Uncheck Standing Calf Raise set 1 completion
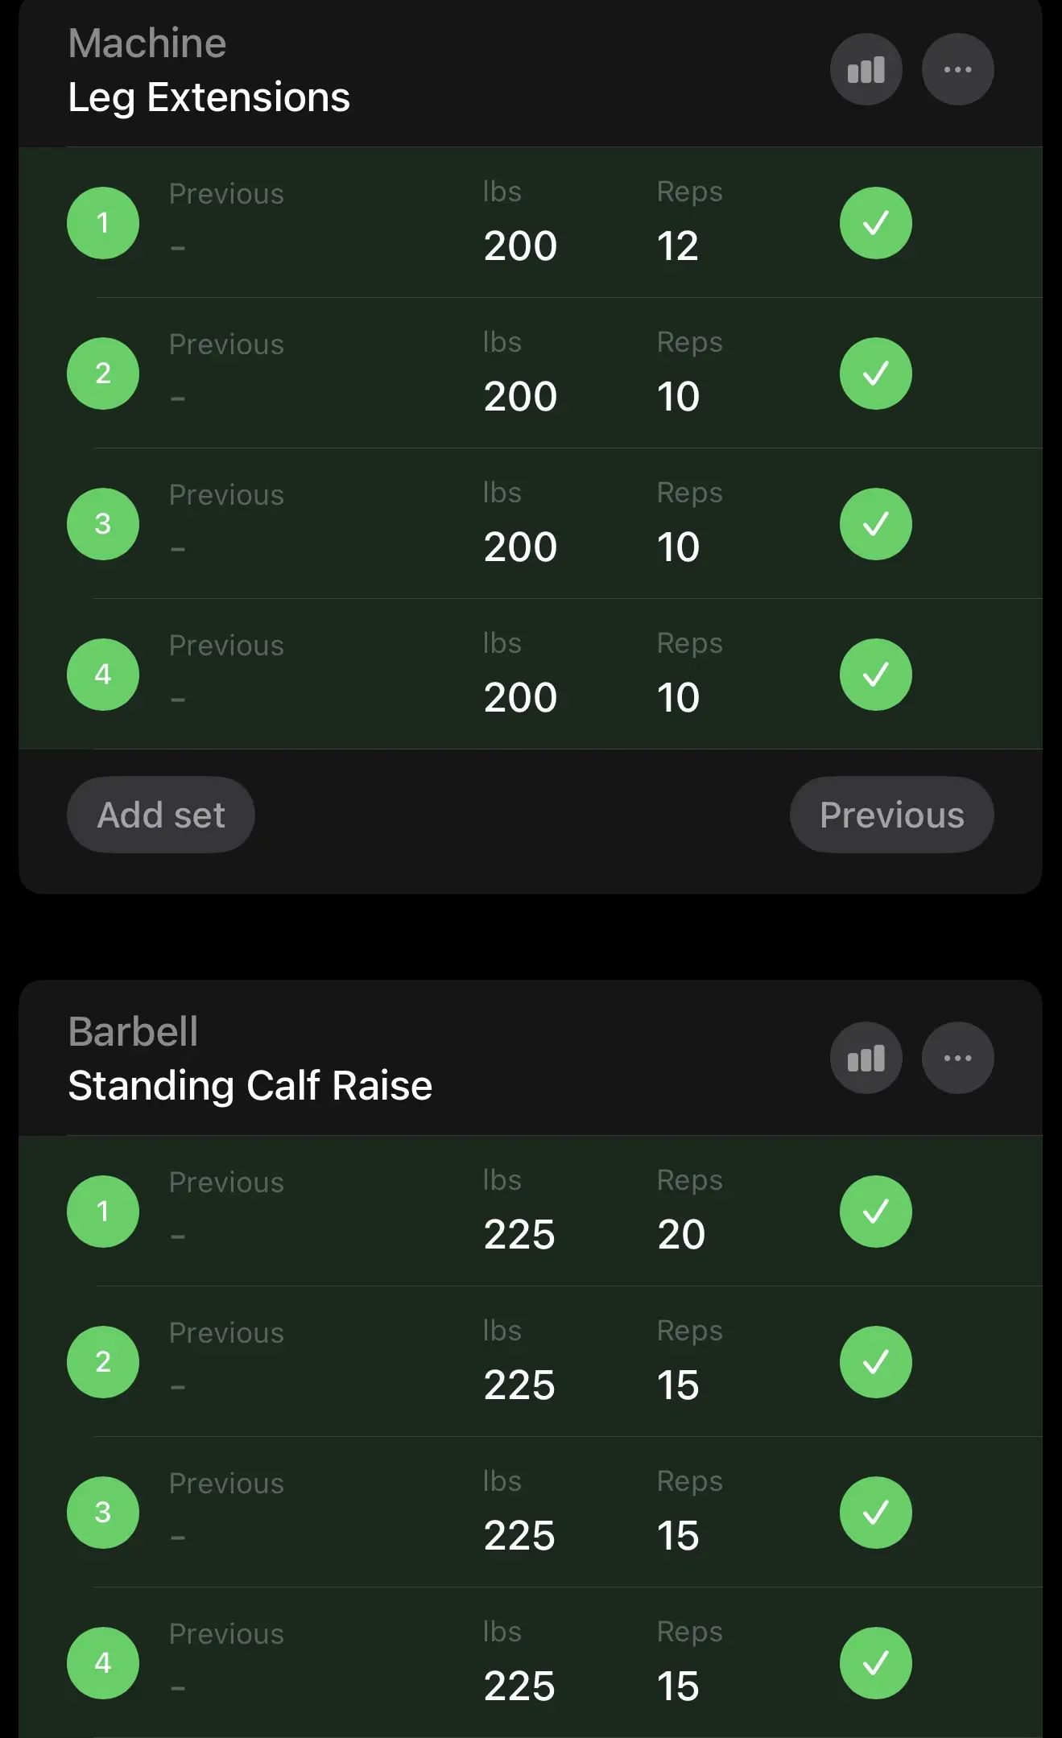The height and width of the screenshot is (1738, 1062). tap(875, 1212)
